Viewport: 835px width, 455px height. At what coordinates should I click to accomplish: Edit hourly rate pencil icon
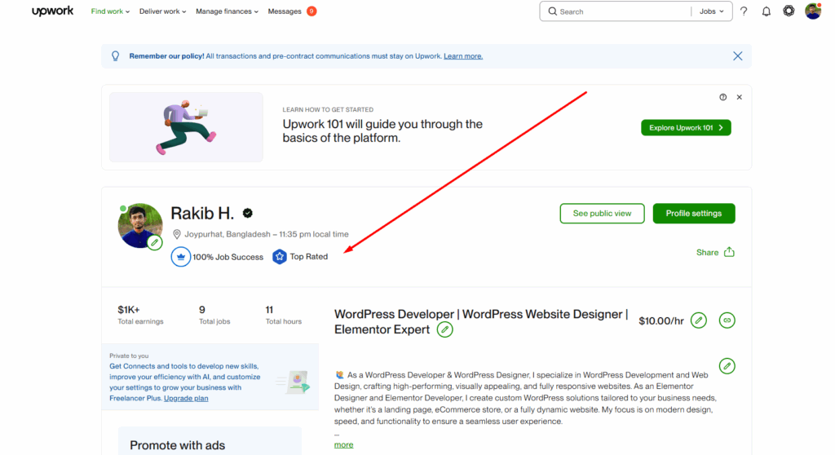click(x=699, y=320)
